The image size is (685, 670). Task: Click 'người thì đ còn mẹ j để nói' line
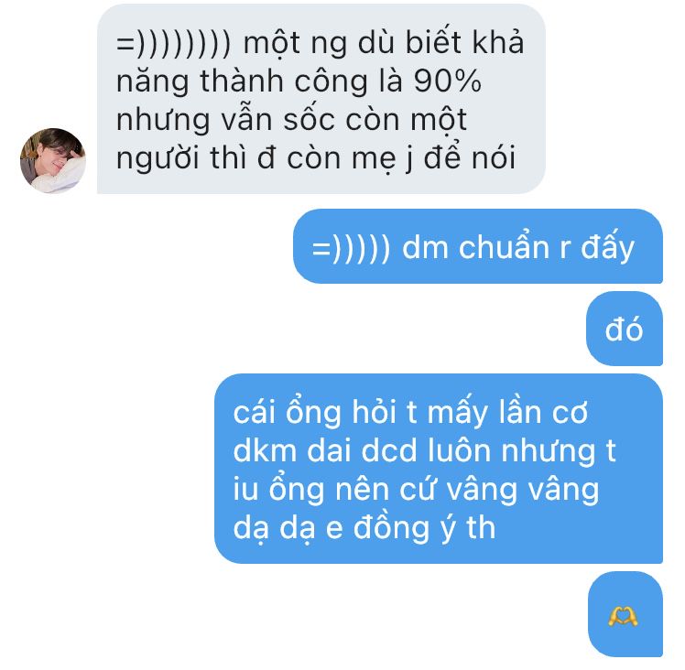click(316, 159)
